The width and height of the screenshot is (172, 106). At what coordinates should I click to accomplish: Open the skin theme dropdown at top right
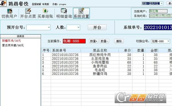coord(153,3)
